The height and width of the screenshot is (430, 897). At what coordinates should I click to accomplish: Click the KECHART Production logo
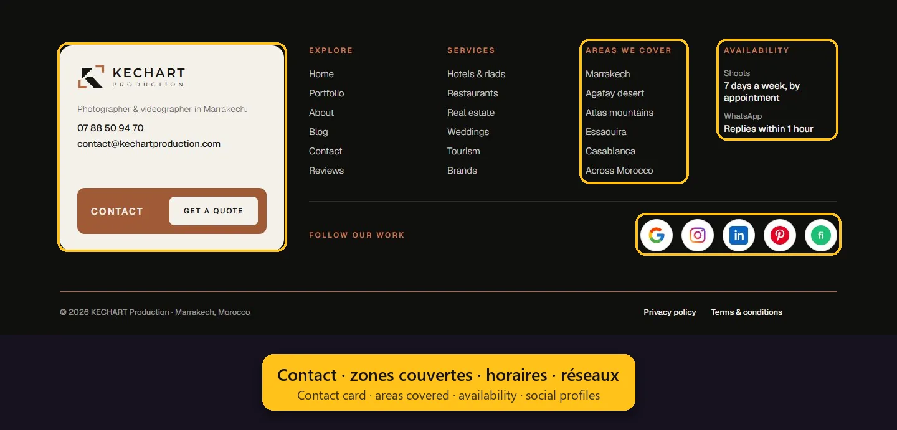[x=131, y=77]
